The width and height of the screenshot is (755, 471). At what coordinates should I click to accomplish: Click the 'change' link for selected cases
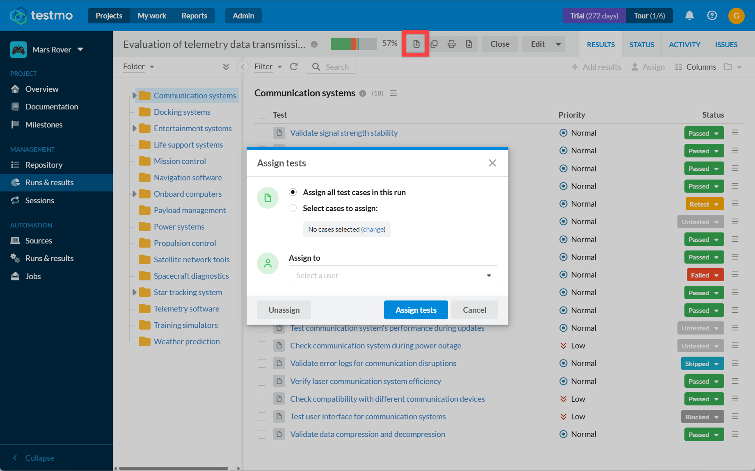coord(373,230)
